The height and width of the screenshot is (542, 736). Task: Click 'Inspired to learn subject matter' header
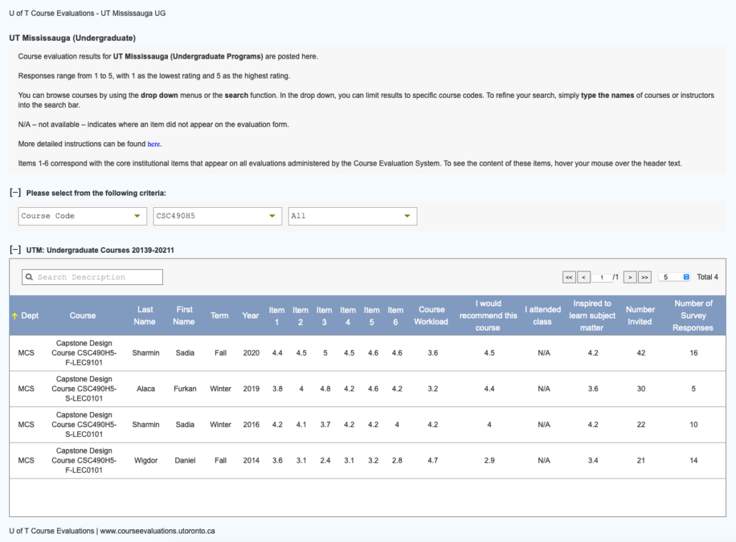coord(592,316)
